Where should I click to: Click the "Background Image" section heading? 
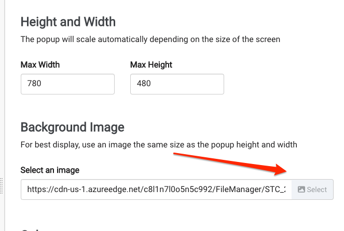point(73,127)
